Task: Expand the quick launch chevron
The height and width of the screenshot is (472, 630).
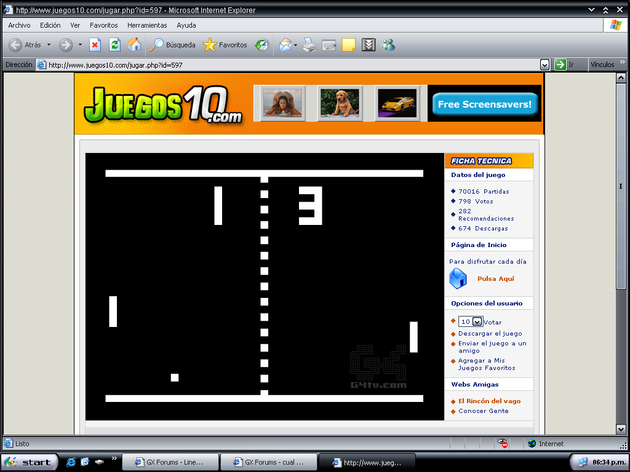Action: click(114, 458)
